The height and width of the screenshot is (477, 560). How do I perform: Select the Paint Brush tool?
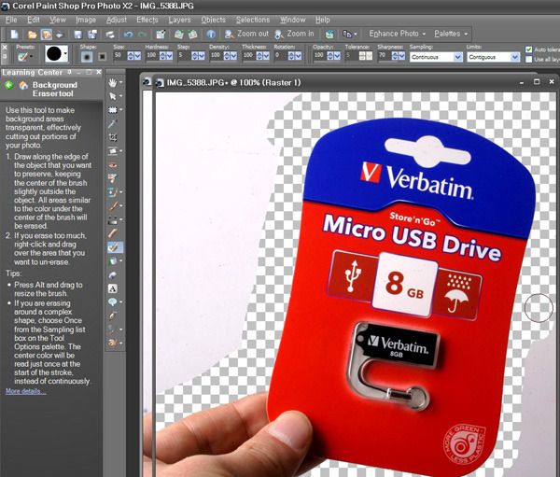click(x=113, y=205)
